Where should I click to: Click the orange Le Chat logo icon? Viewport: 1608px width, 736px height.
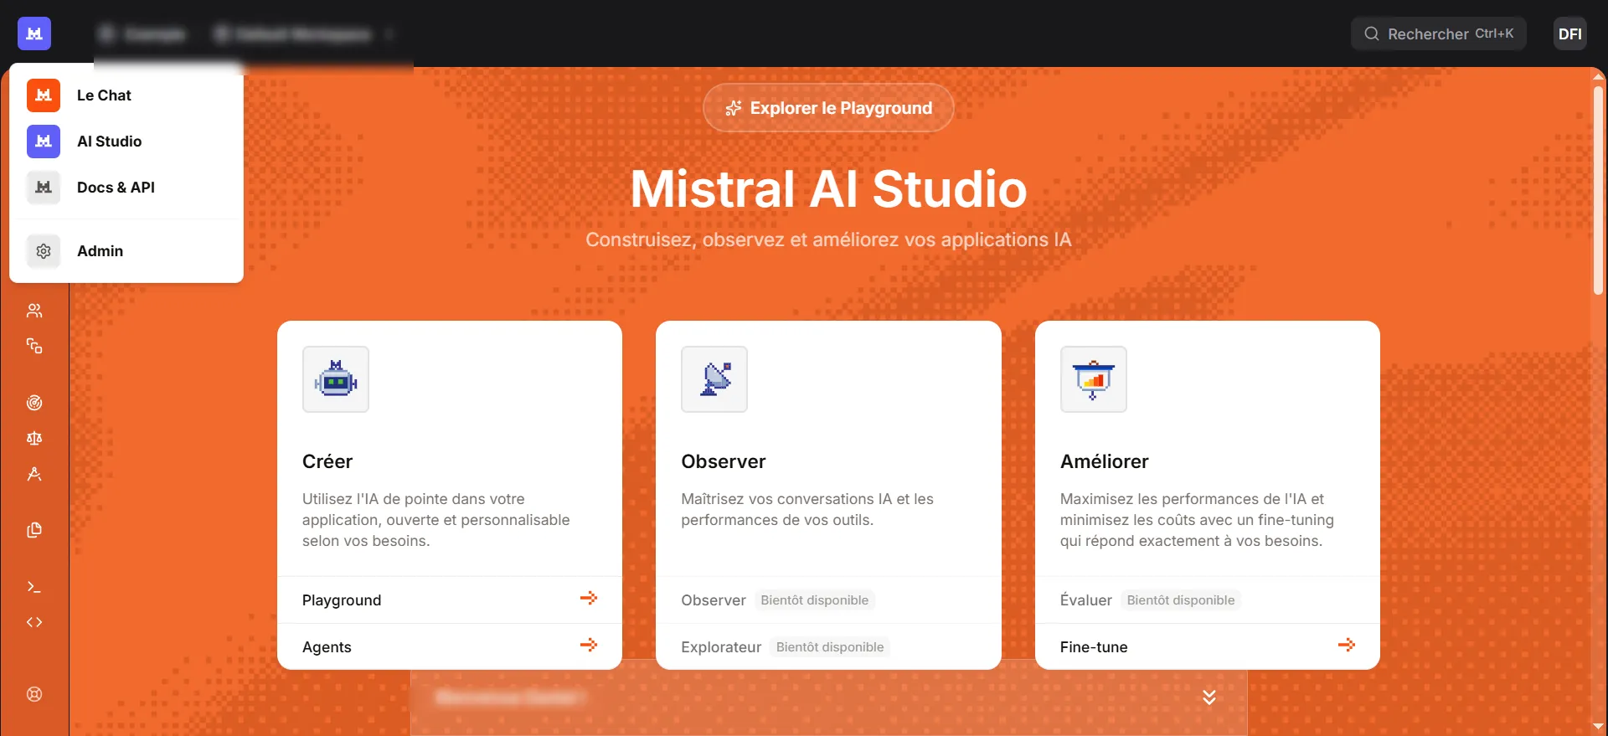click(44, 95)
